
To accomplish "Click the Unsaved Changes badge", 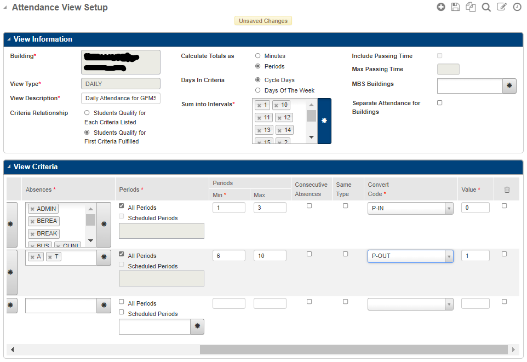I will click(x=263, y=20).
